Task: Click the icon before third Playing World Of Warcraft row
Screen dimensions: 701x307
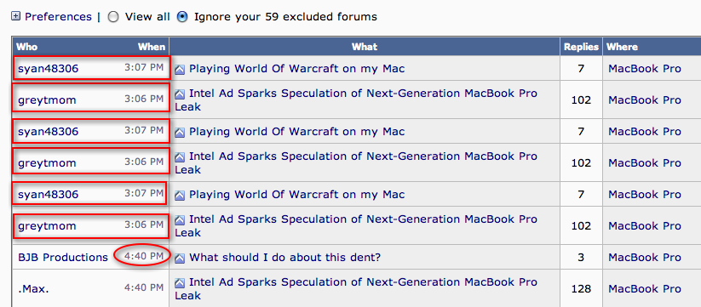Action: (180, 195)
